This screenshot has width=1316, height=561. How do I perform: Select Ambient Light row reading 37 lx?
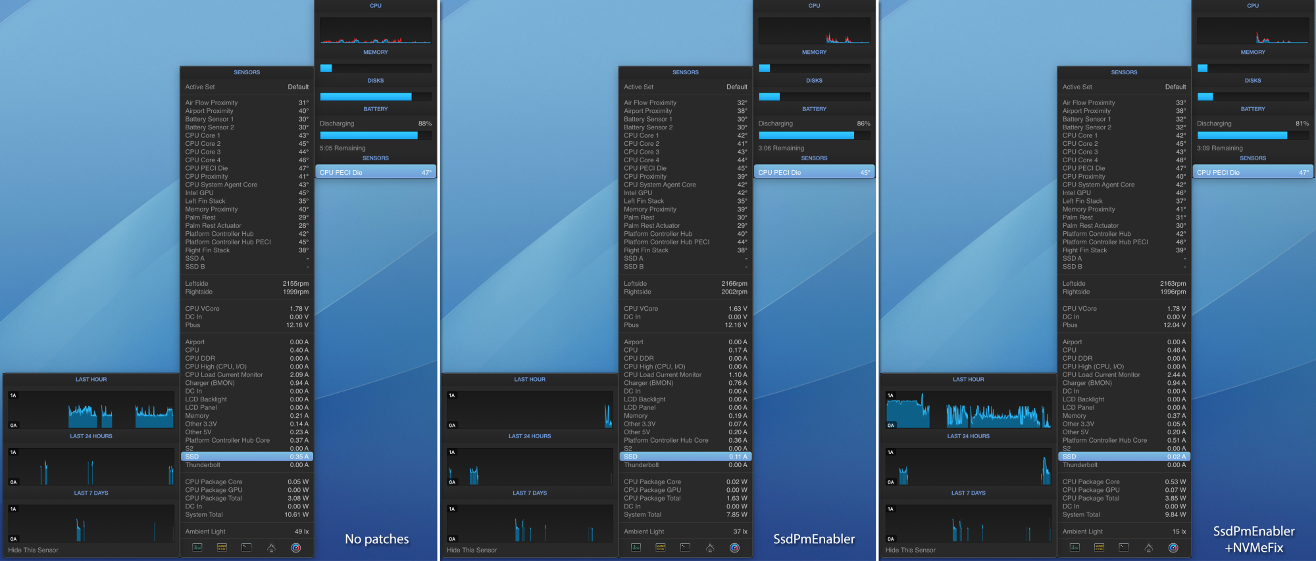pyautogui.click(x=686, y=532)
